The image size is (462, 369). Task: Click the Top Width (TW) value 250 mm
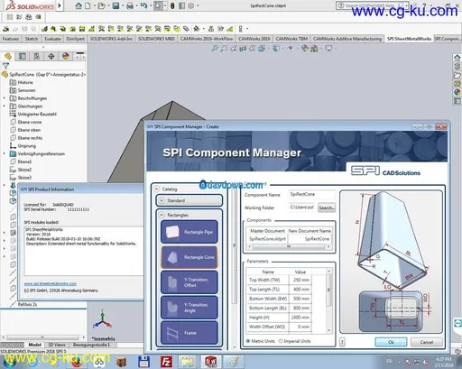(301, 280)
